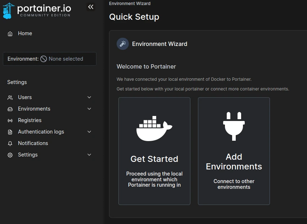Open the Registries menu item

pyautogui.click(x=30, y=120)
